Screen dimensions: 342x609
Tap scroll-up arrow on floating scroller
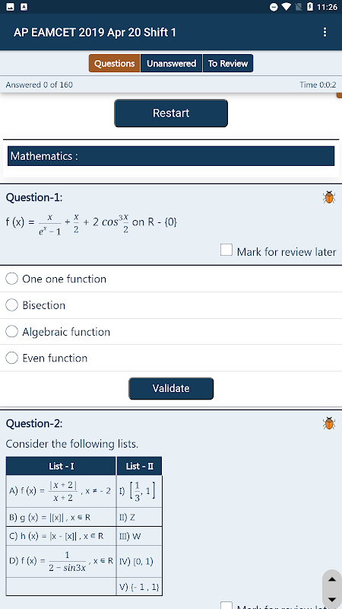coord(332,580)
